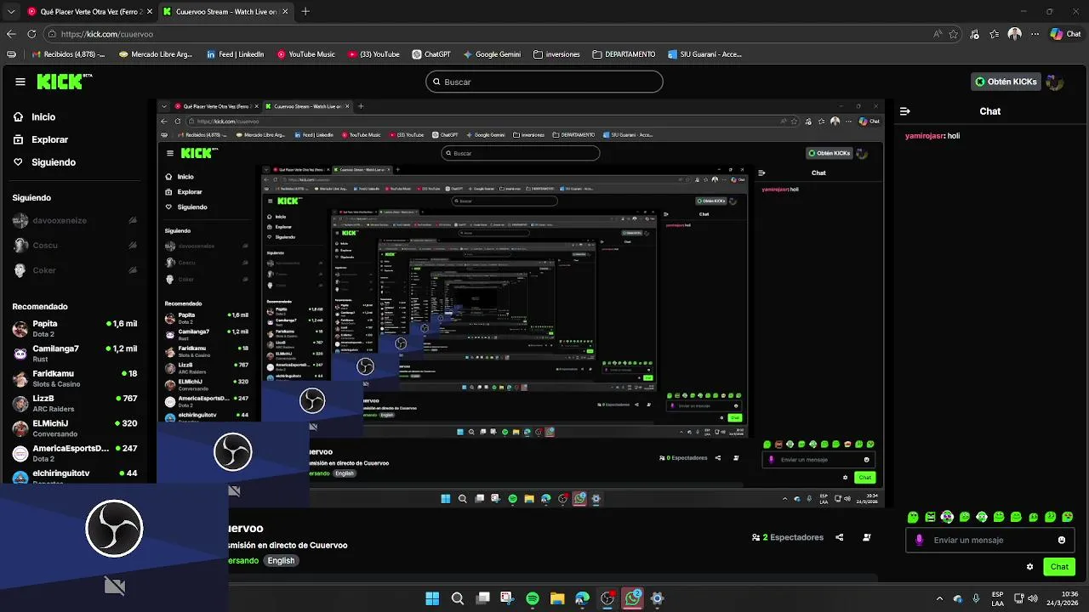Open Edge Settings and more menu
Viewport: 1089px width, 612px height.
tap(1035, 34)
